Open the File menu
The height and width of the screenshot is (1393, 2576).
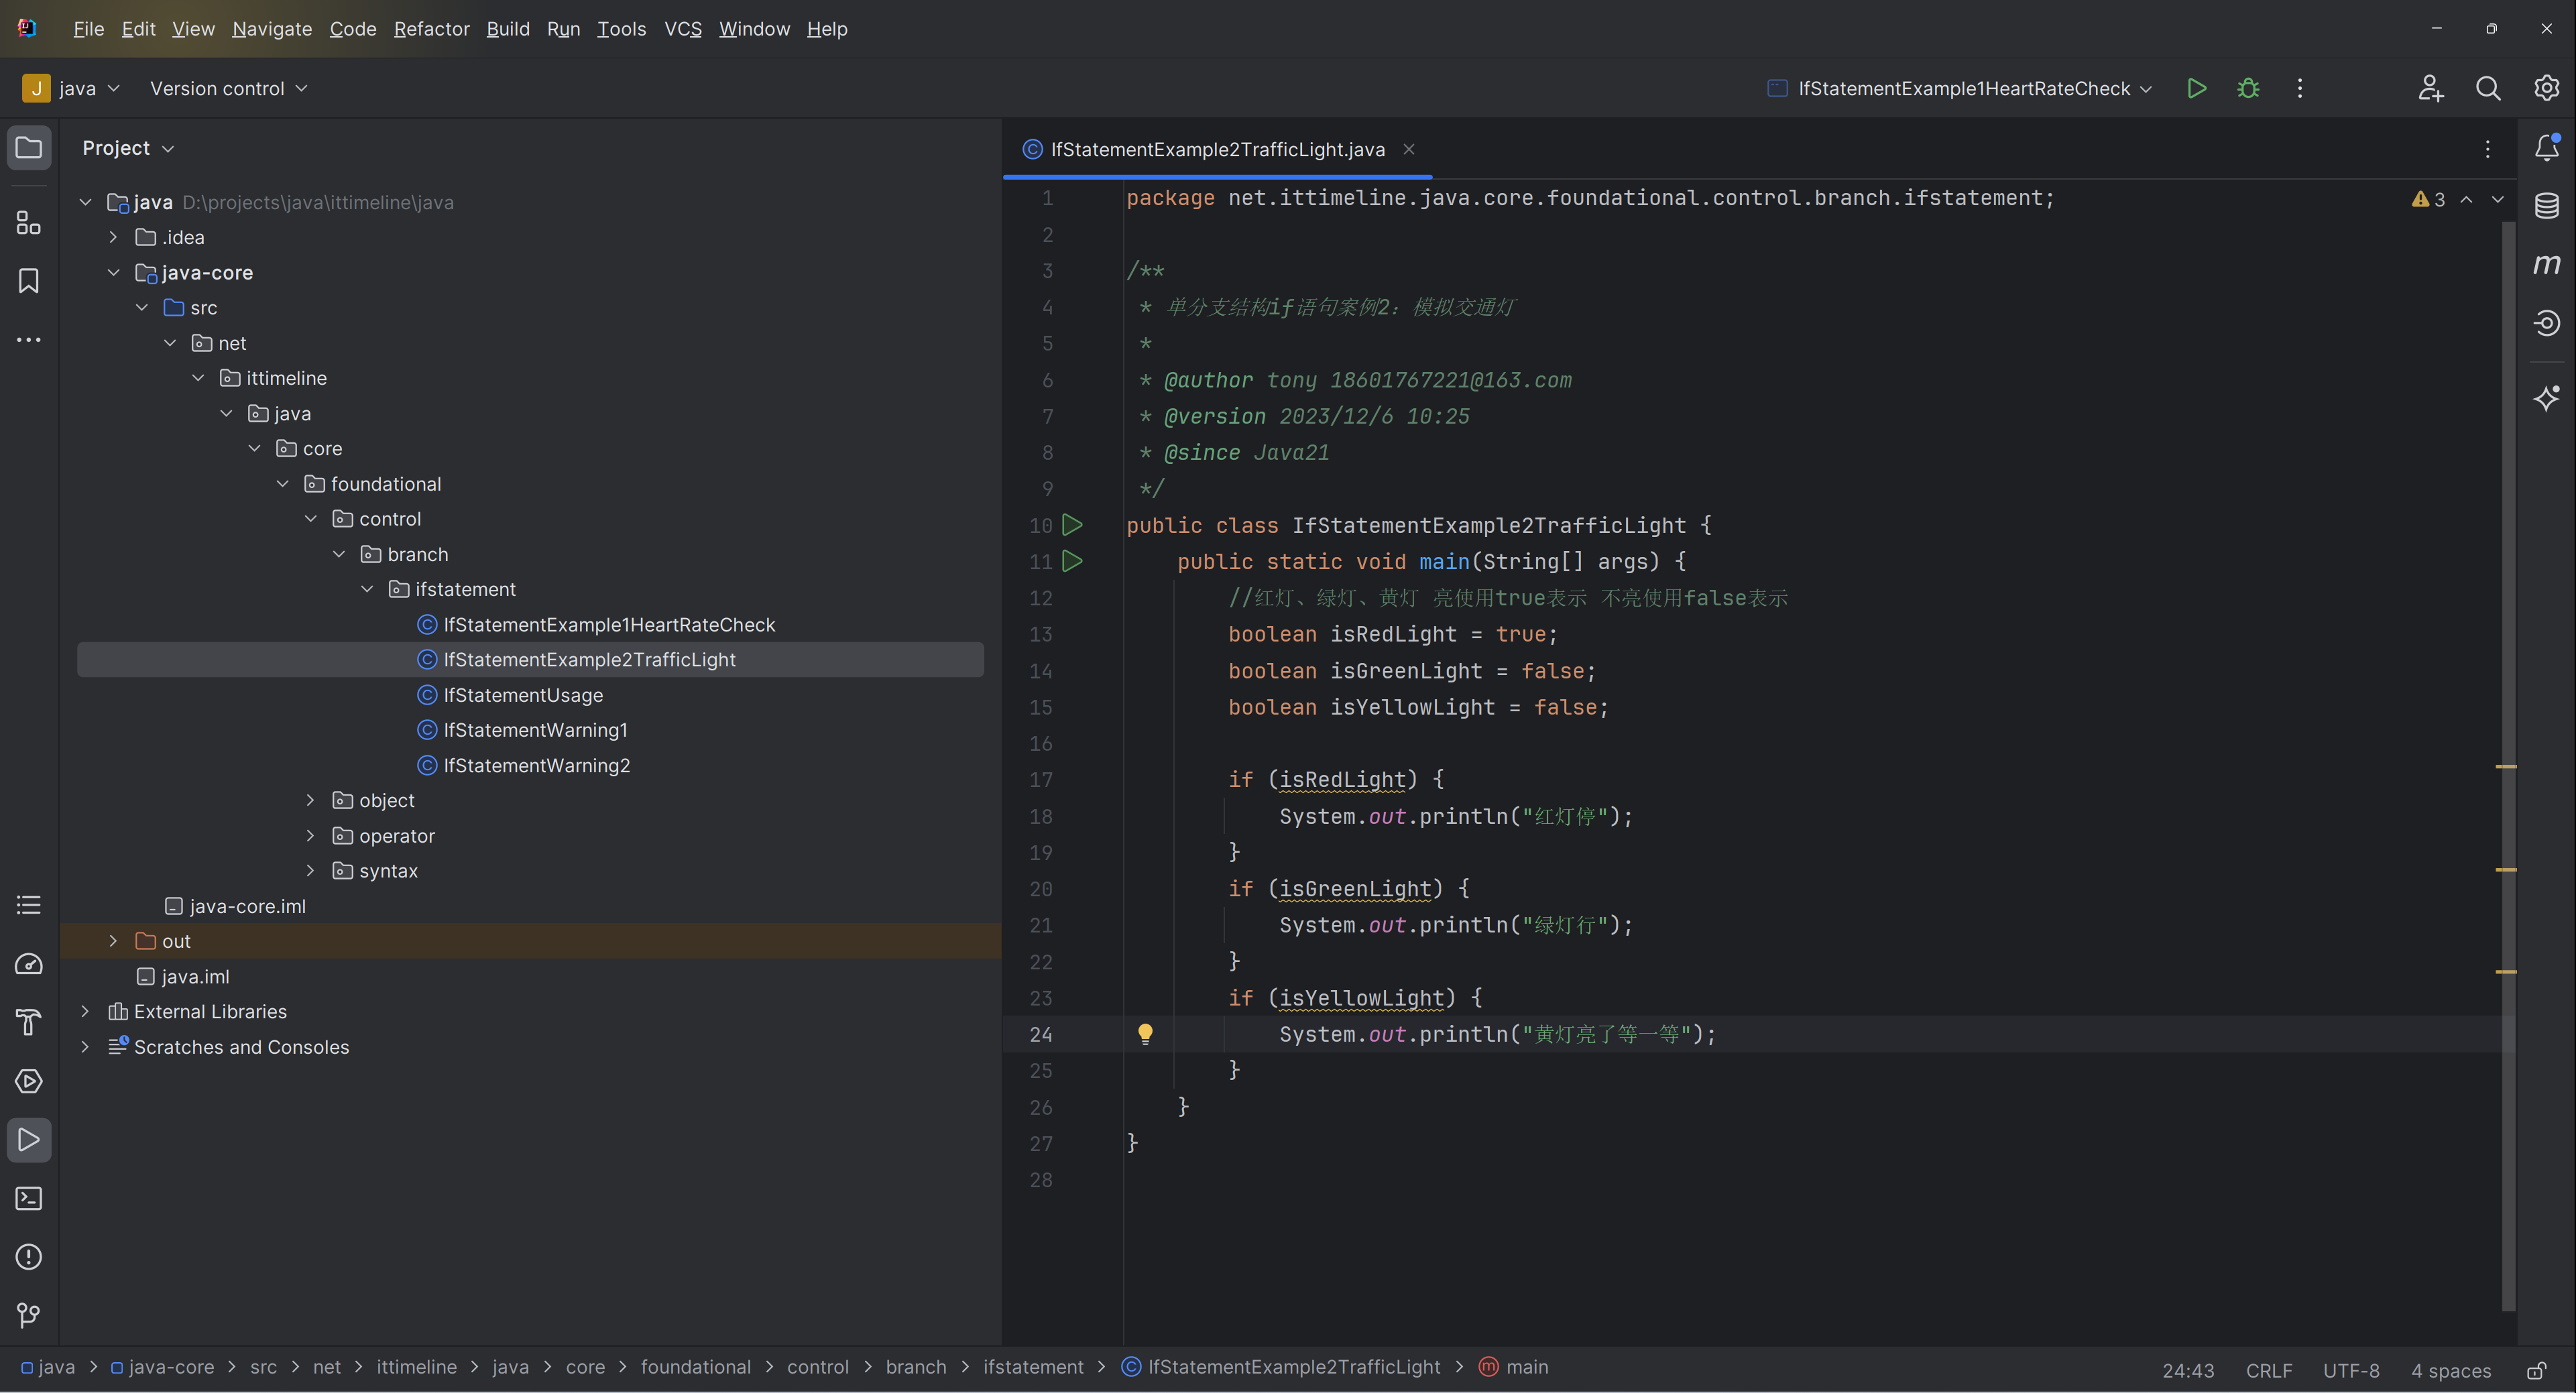coord(88,29)
